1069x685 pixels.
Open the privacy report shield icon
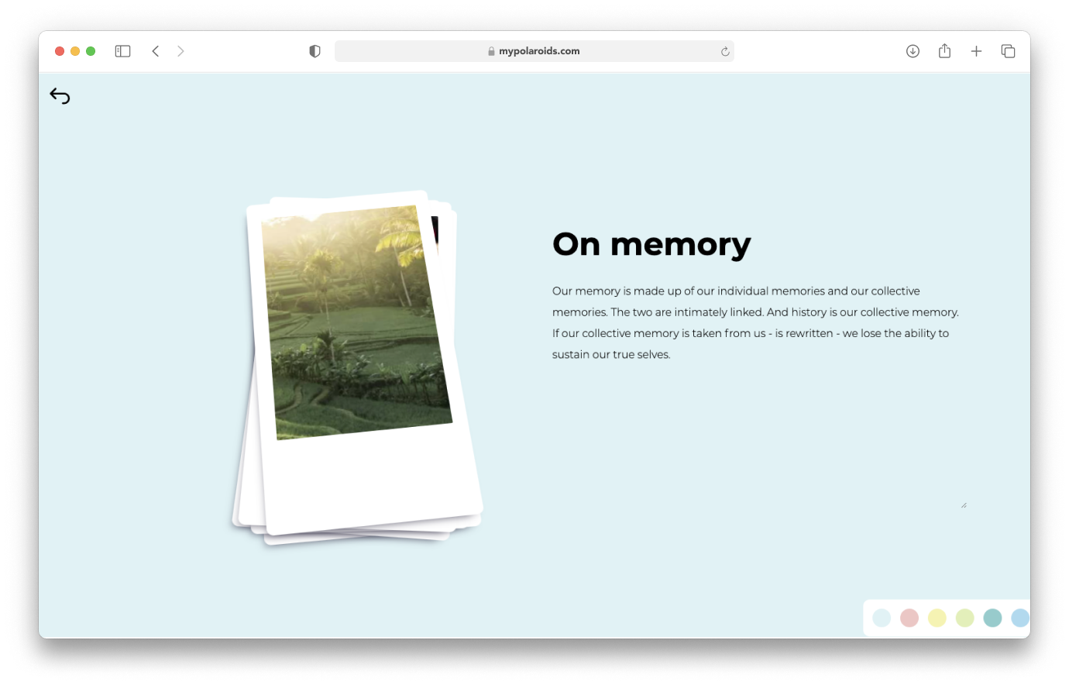315,51
